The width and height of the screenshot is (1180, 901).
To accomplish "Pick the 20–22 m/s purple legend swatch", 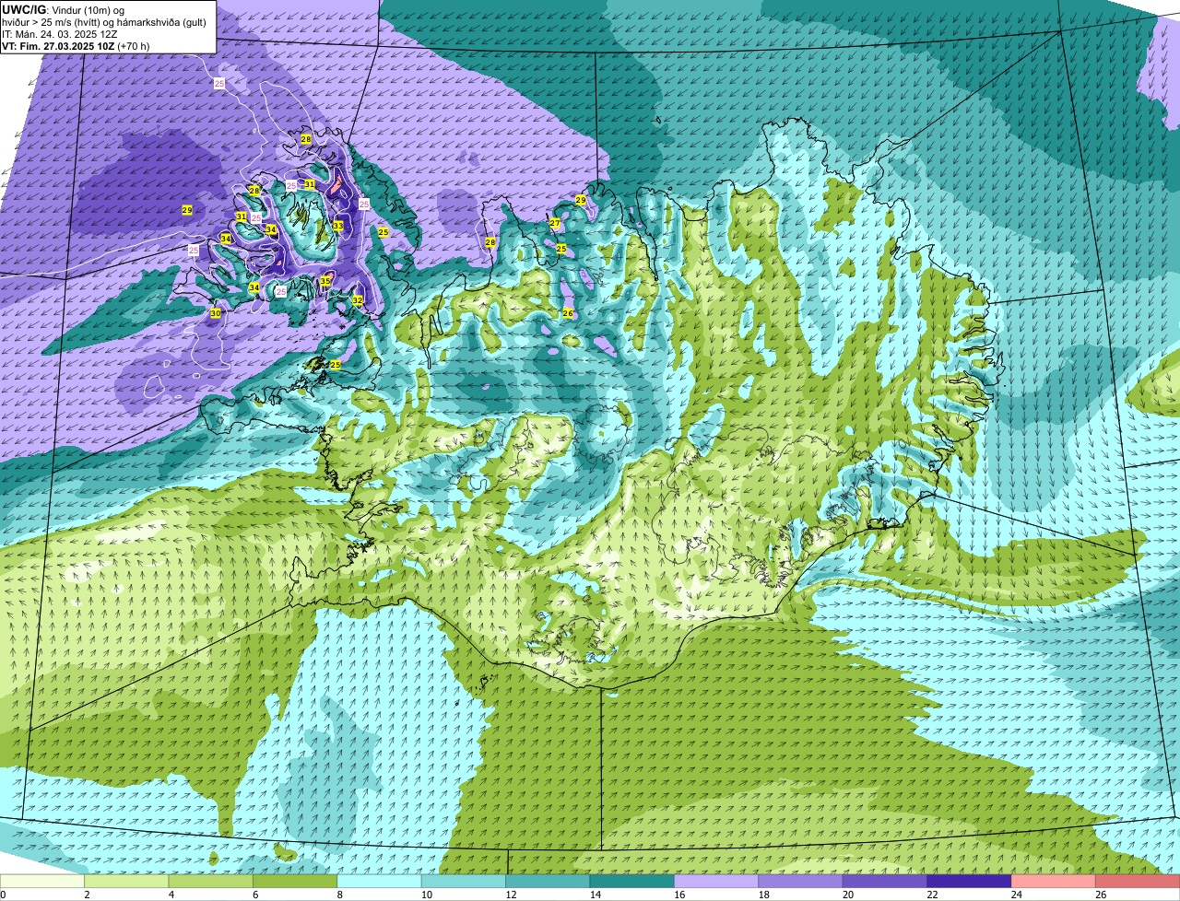I will 885,881.
